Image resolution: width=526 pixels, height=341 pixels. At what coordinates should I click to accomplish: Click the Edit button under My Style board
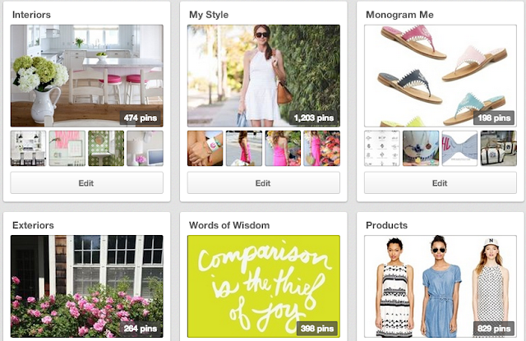click(x=263, y=182)
